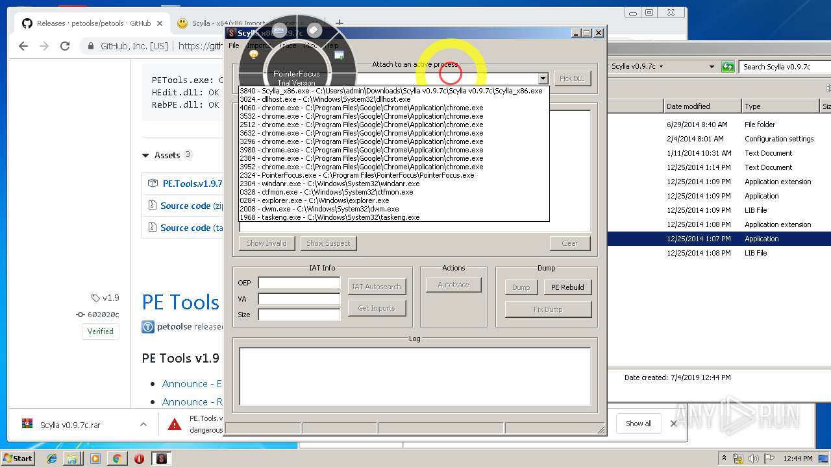Select the File folder row in Explorer
The image size is (831, 467).
(719, 125)
